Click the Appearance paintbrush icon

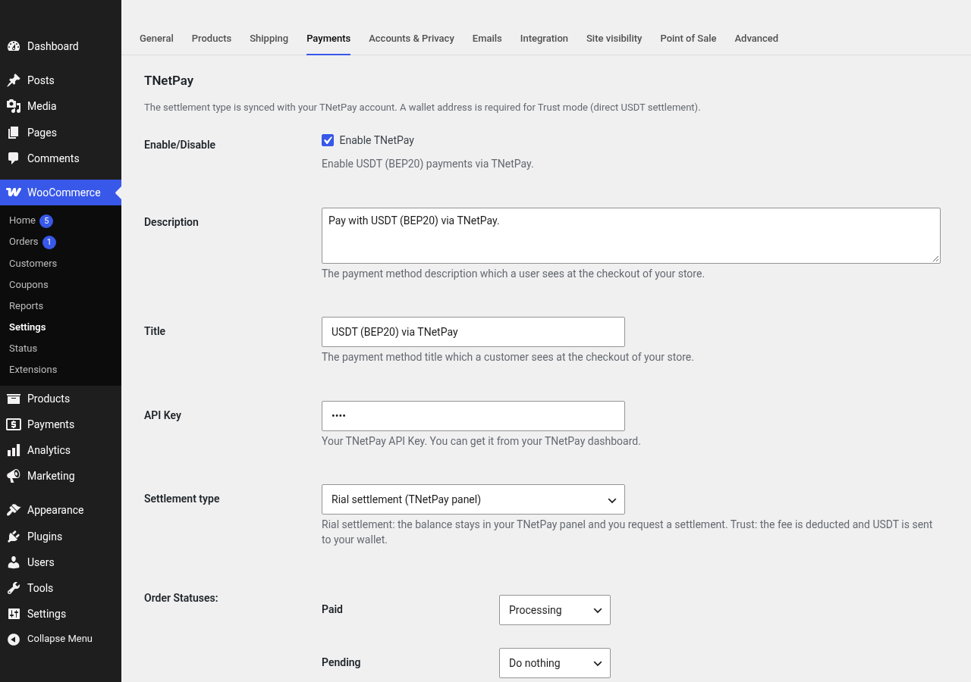click(x=14, y=510)
